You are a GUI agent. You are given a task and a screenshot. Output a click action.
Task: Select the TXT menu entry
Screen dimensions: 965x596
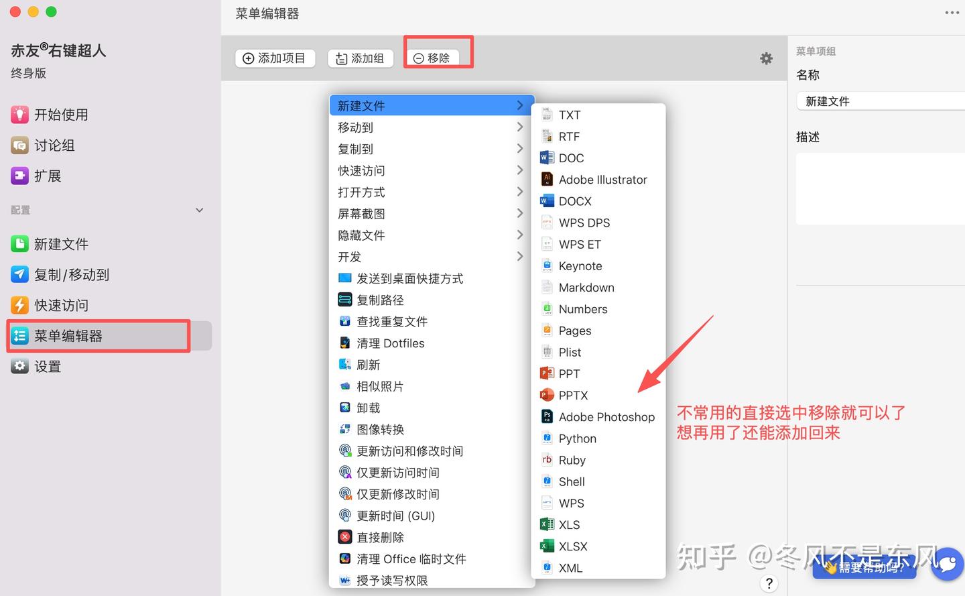(x=598, y=115)
